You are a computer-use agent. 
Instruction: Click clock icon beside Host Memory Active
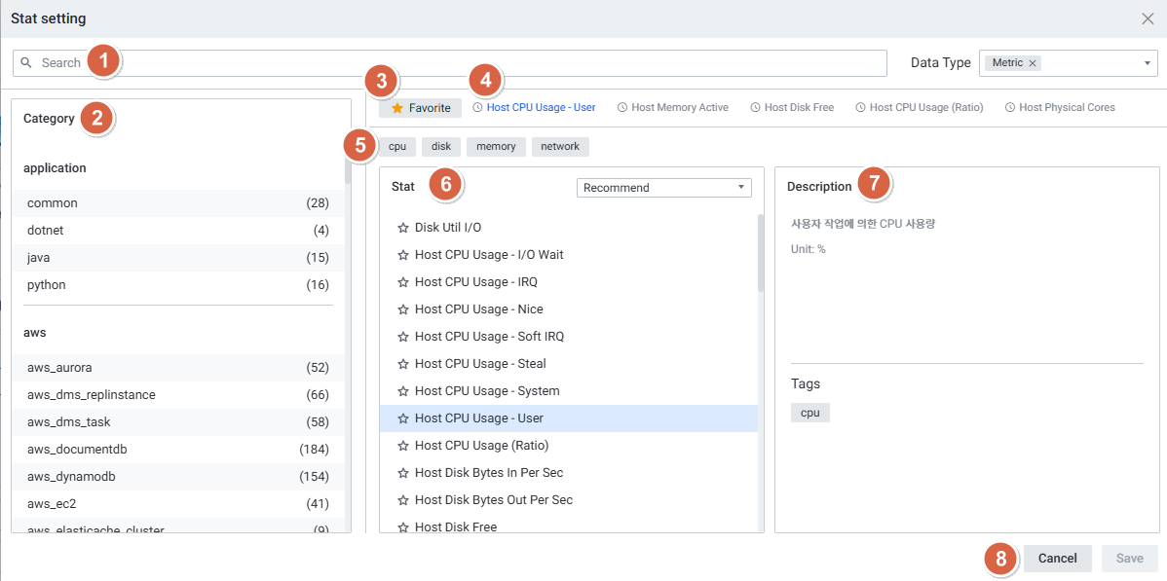(x=622, y=108)
